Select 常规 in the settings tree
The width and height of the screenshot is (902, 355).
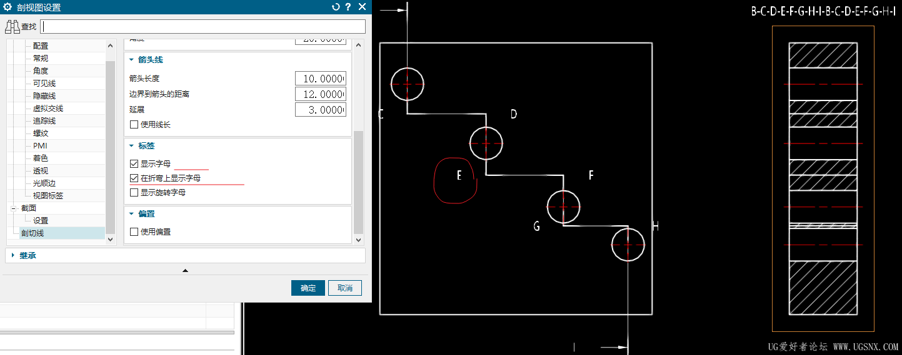pyautogui.click(x=41, y=58)
